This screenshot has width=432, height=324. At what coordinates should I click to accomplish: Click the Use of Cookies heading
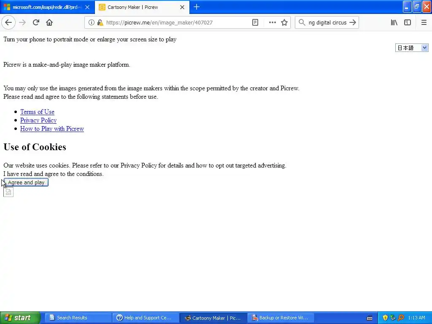[x=35, y=147]
